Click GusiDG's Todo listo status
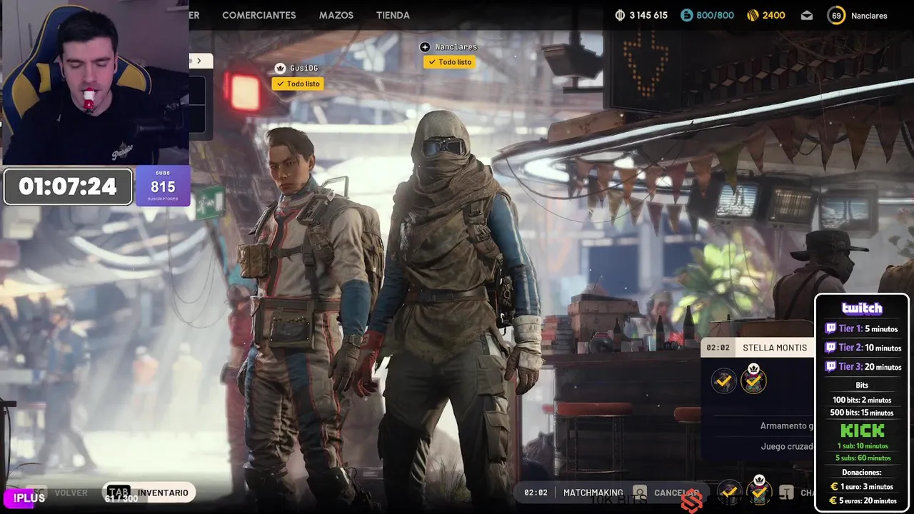Screen dimensions: 914x514 pos(298,84)
